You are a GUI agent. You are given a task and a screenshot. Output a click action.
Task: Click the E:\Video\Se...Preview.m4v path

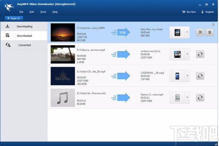pyautogui.click(x=92, y=93)
